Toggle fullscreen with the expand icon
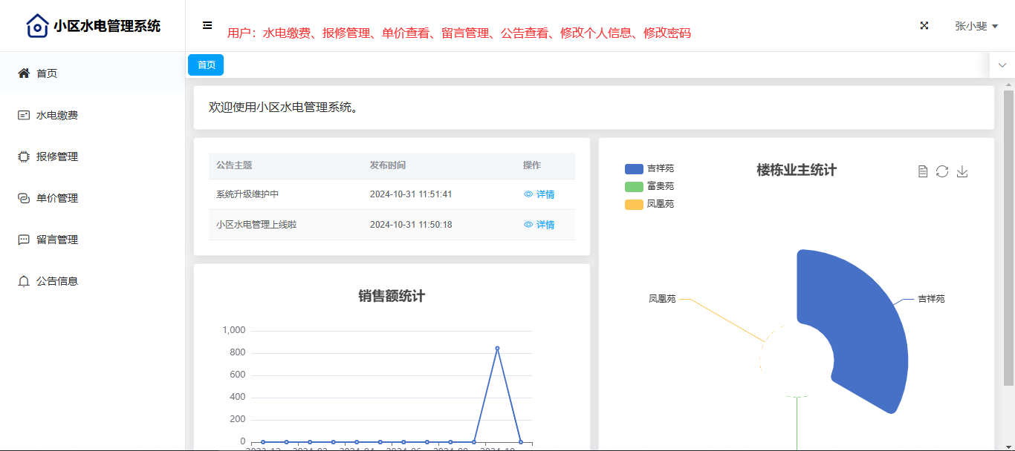The height and width of the screenshot is (451, 1015). click(x=924, y=25)
